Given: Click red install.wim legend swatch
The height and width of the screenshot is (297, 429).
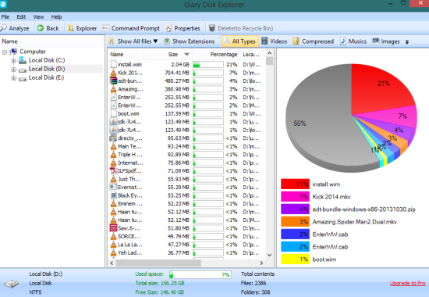Looking at the screenshot, I should 295,184.
